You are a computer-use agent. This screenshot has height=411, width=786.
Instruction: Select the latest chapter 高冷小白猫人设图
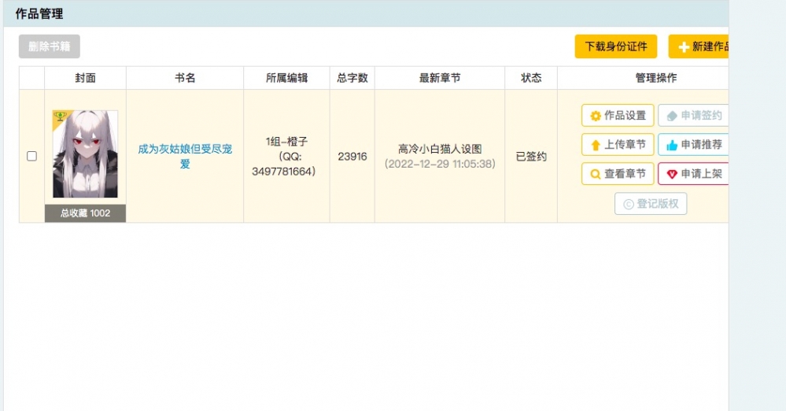tap(439, 149)
